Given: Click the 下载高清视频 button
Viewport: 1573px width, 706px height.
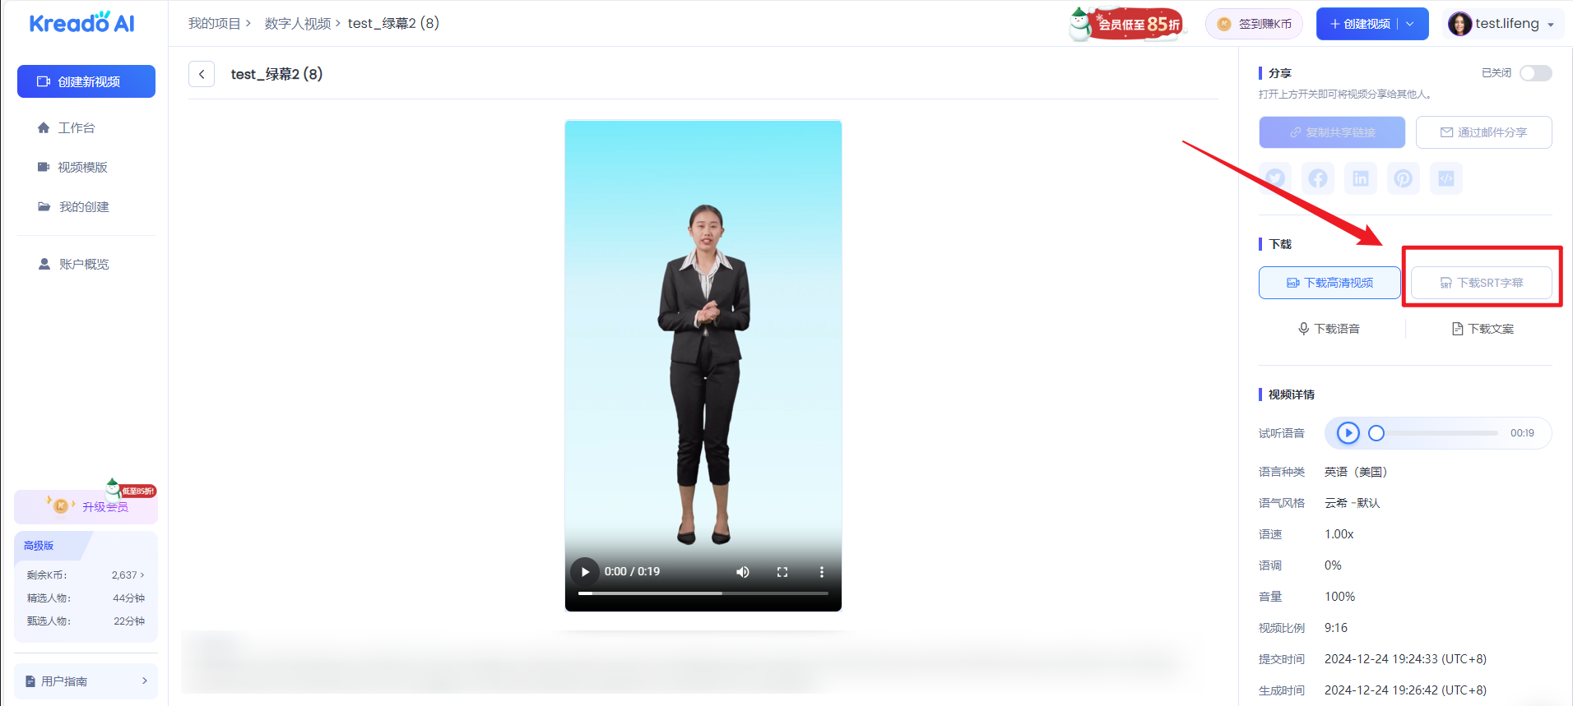Looking at the screenshot, I should [1329, 283].
